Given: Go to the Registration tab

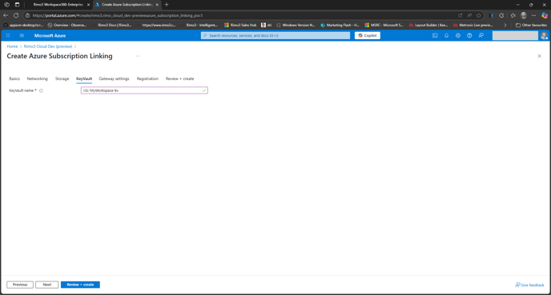Looking at the screenshot, I should (147, 78).
